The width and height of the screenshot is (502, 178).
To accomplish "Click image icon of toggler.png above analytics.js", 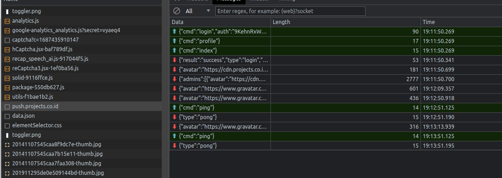I will pyautogui.click(x=7, y=11).
